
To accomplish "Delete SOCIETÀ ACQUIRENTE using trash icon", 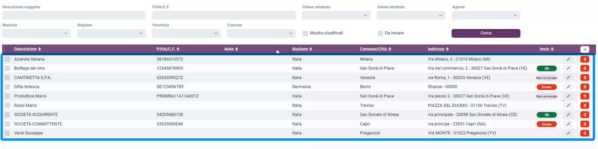I will (x=585, y=114).
